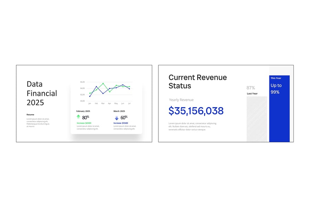Click the 'Jul' axis label on chart
Image resolution: width=310 pixels, height=207 pixels.
pos(129,103)
